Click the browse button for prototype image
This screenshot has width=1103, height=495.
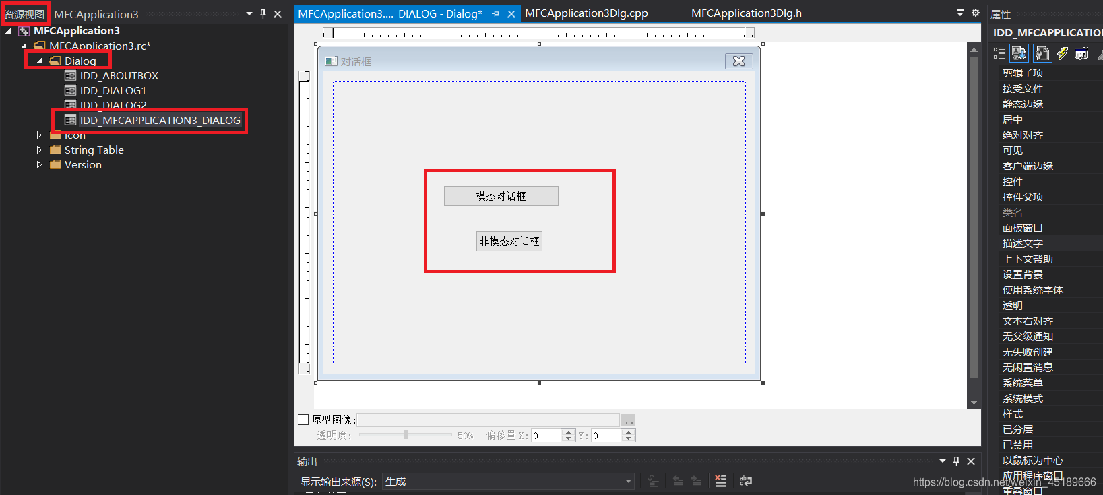(628, 420)
